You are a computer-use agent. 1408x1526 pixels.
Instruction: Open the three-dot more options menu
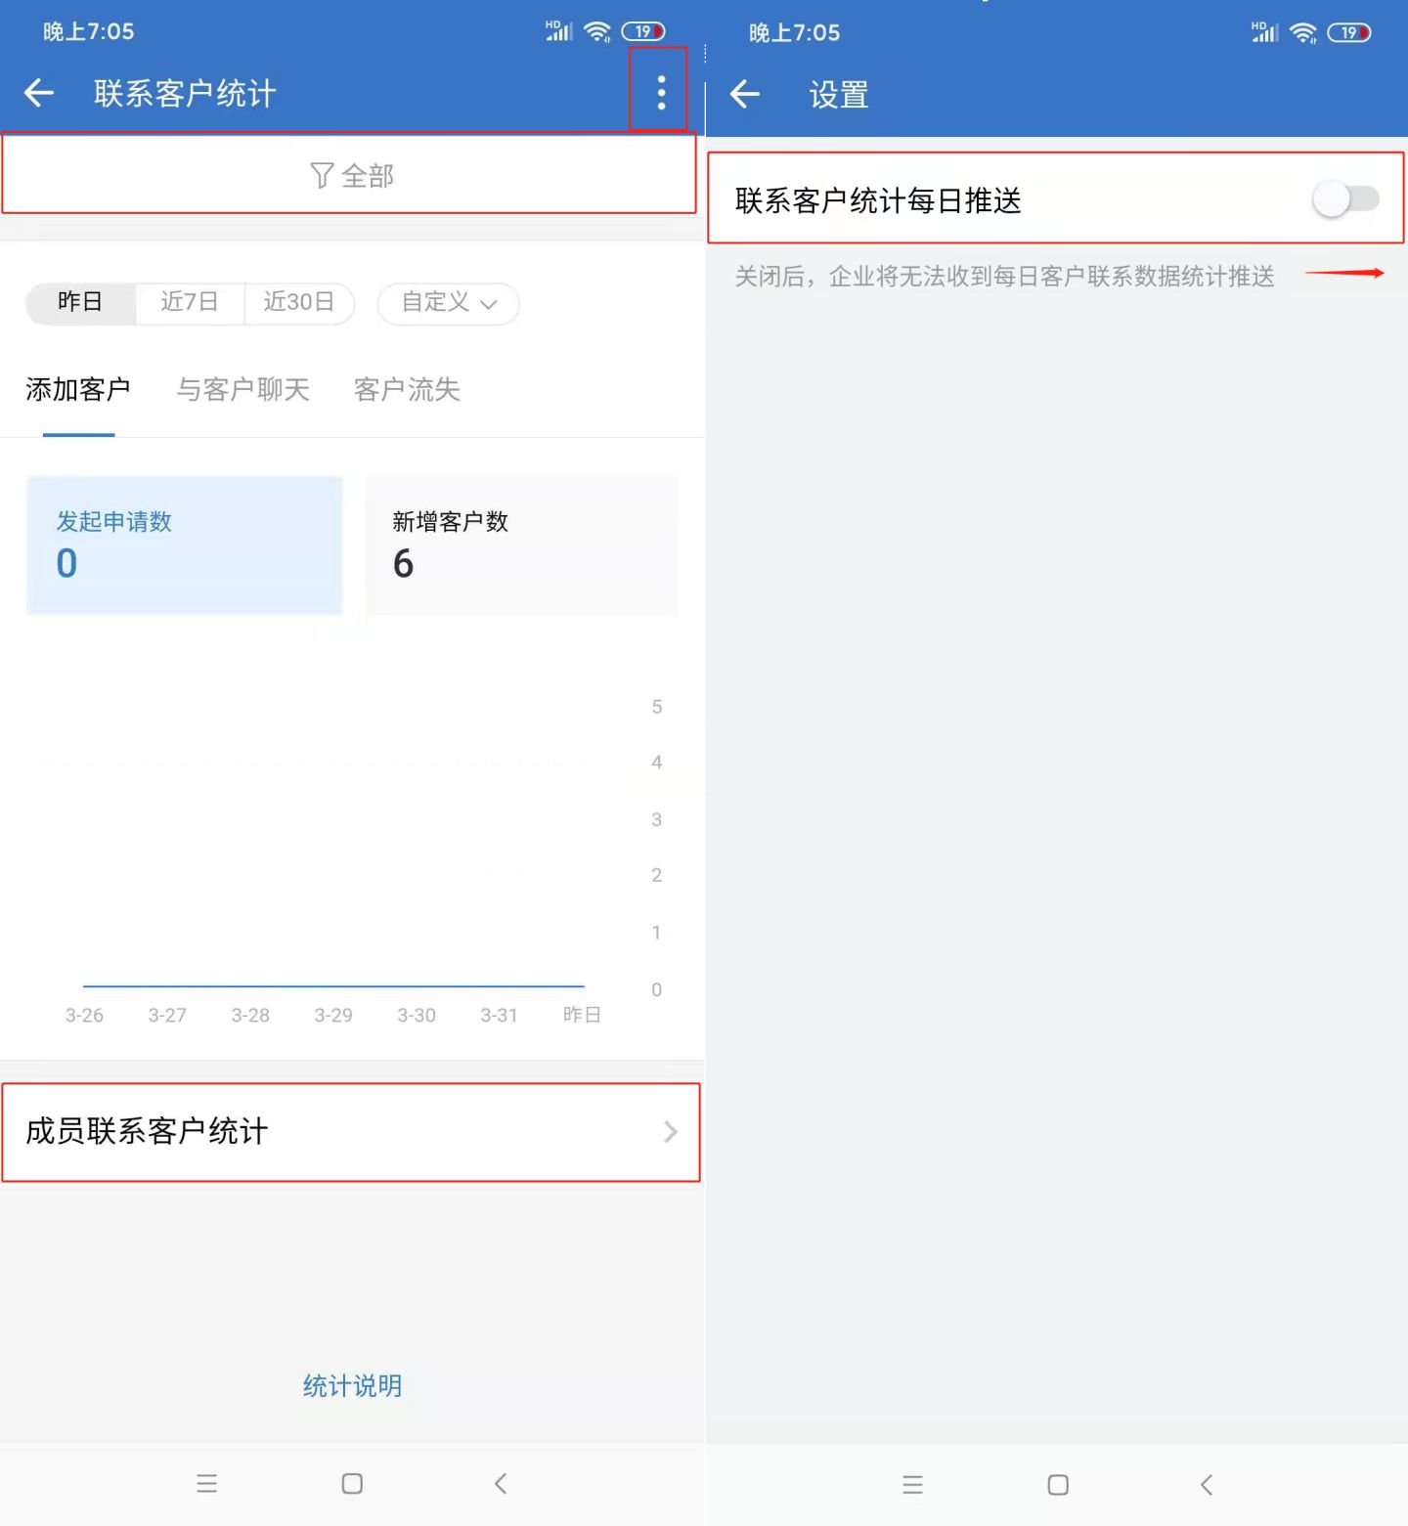click(x=661, y=93)
